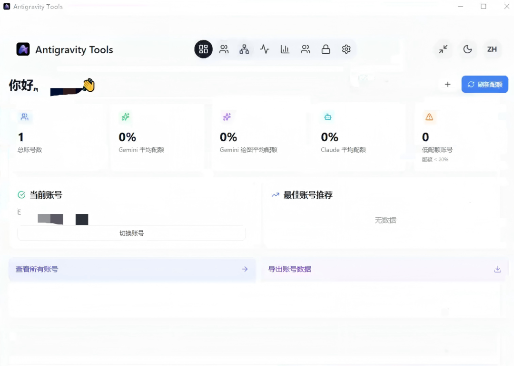Select the 总账号数 total accounts card
Image resolution: width=514 pixels, height=366 pixels.
(58, 137)
